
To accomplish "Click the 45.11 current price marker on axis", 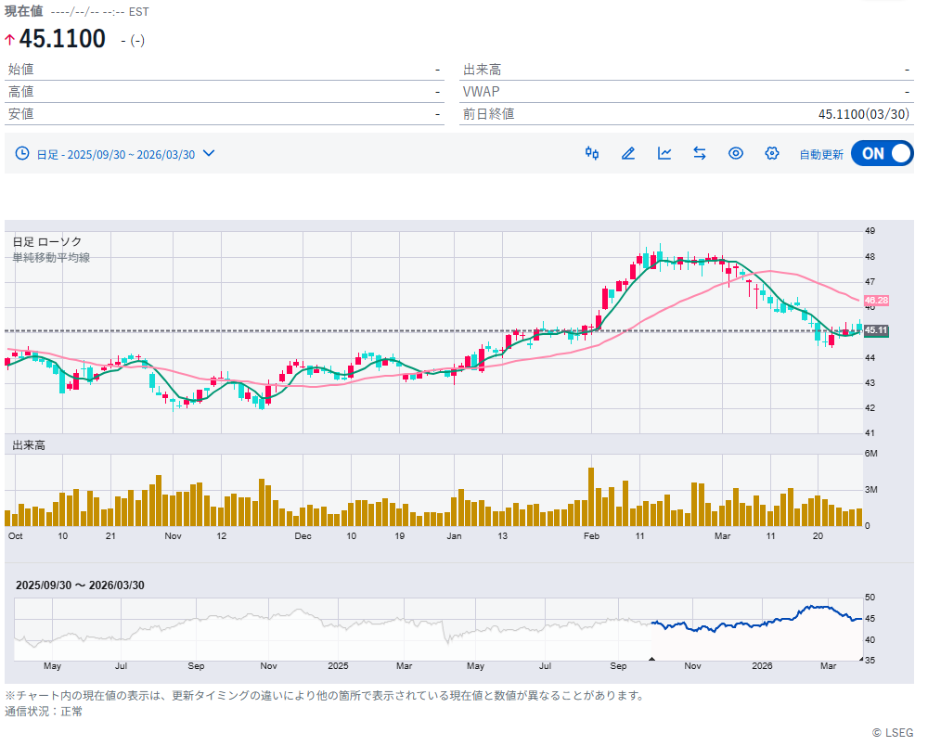I will pyautogui.click(x=876, y=330).
